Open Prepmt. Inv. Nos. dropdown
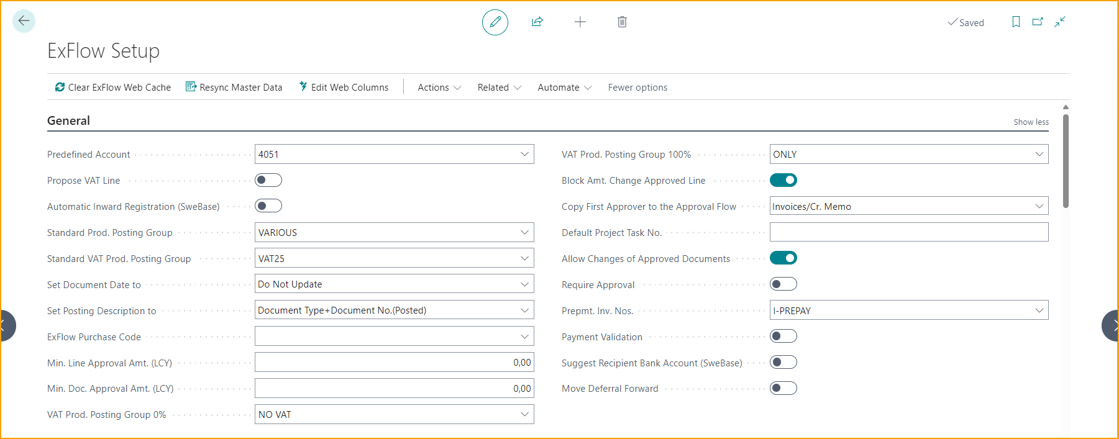This screenshot has width=1119, height=439. tap(1039, 310)
